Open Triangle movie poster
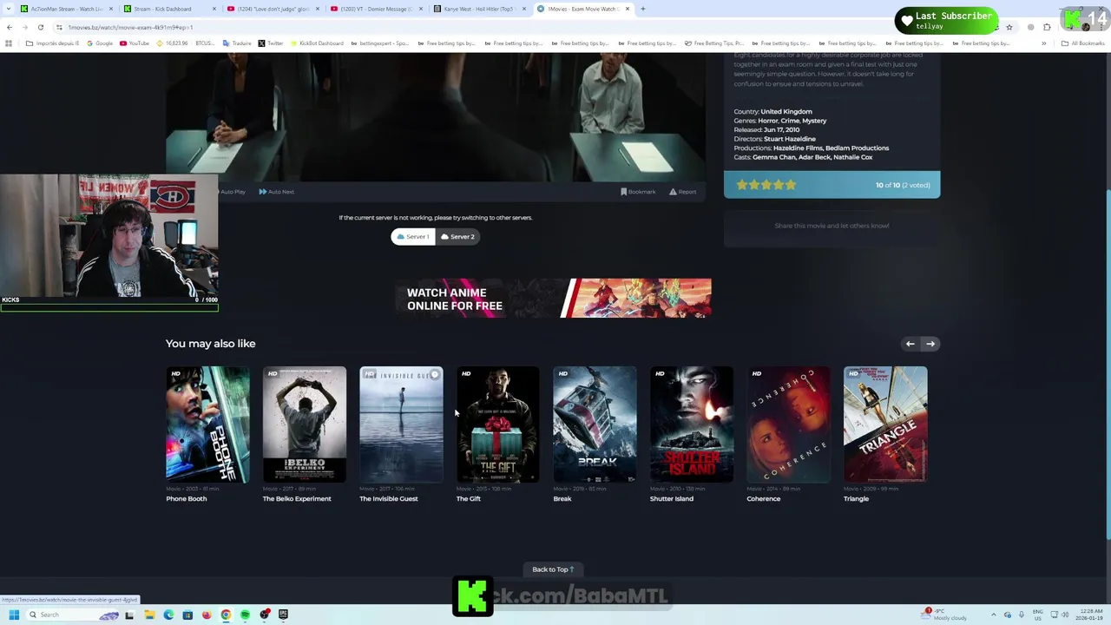 tap(885, 424)
